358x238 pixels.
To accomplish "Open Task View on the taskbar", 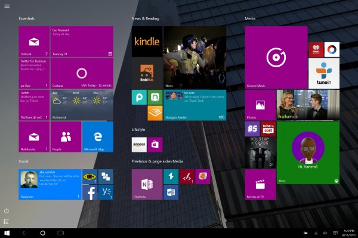I will [x=60, y=233].
